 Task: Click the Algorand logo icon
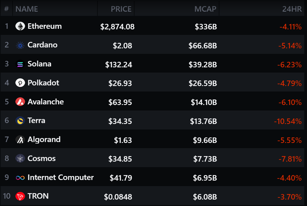click(20, 140)
